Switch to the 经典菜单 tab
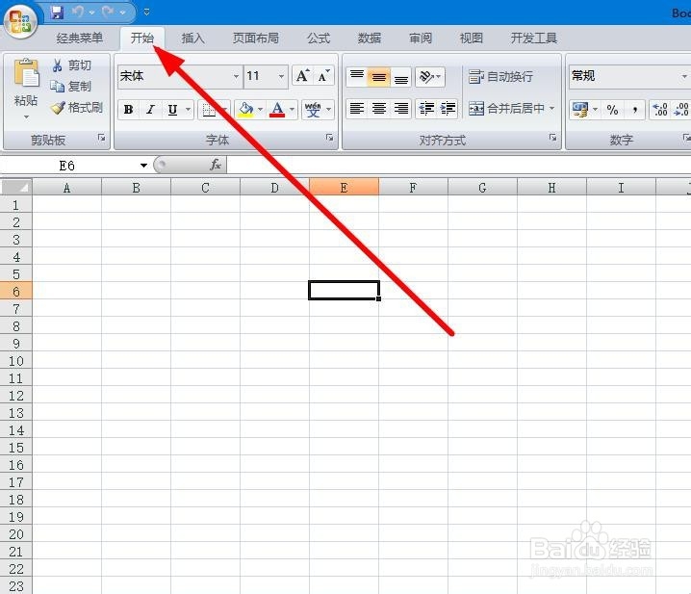691x594 pixels. pyautogui.click(x=80, y=39)
